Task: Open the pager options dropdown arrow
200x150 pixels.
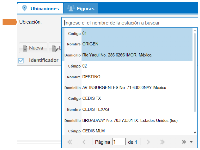Action: [x=191, y=142]
